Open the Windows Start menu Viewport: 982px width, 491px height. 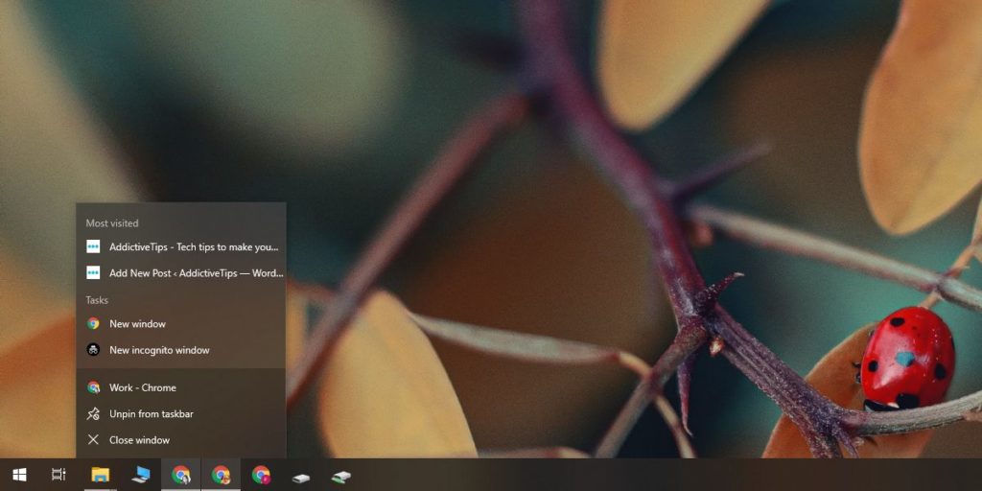click(19, 476)
